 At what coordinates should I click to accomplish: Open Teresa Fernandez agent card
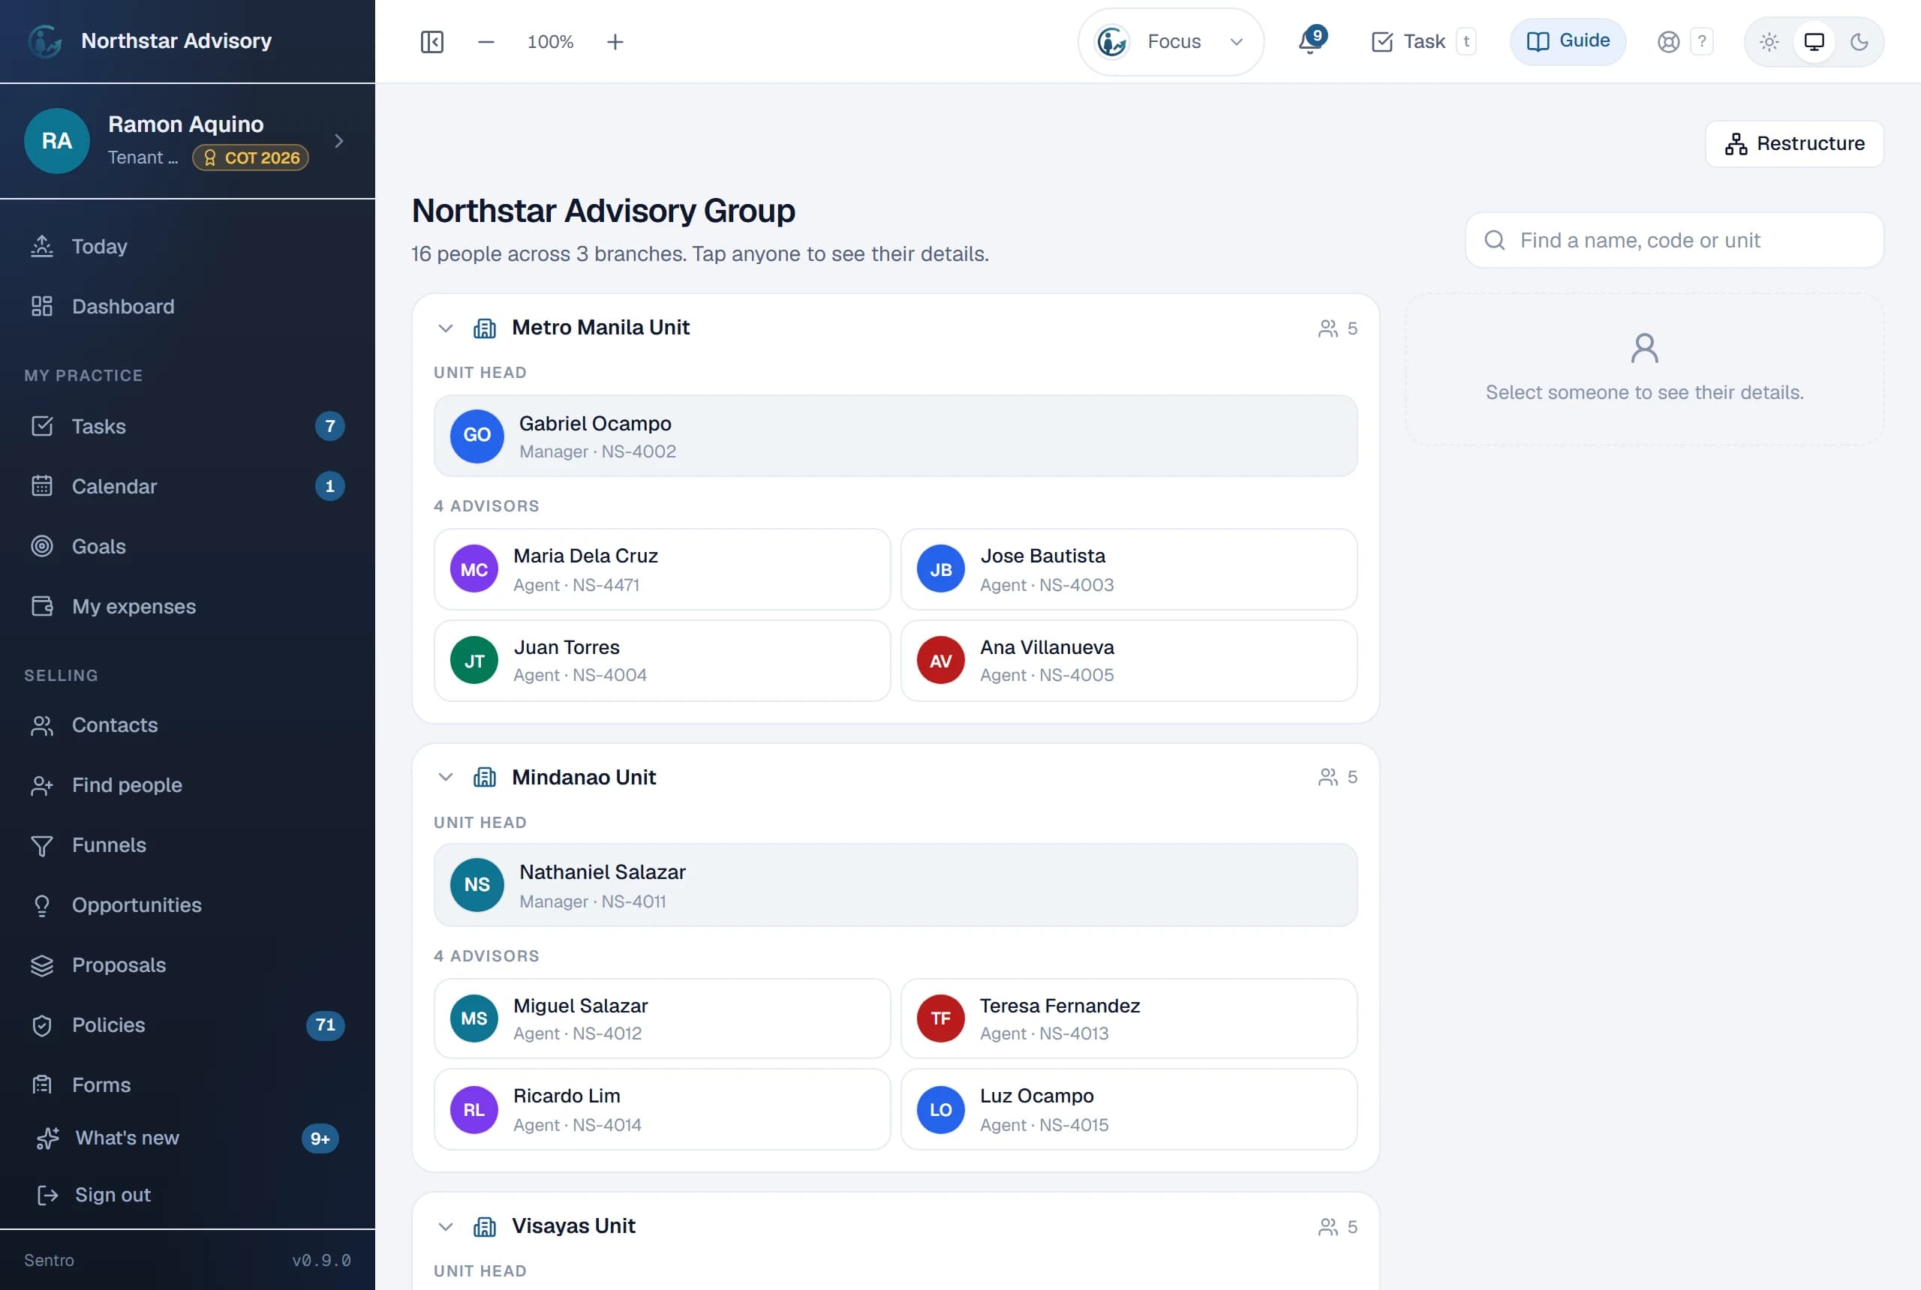click(1129, 1018)
